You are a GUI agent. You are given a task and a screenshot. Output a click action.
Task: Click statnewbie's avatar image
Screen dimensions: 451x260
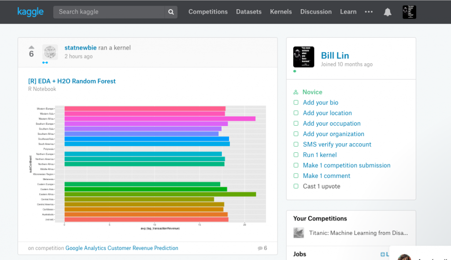[50, 52]
